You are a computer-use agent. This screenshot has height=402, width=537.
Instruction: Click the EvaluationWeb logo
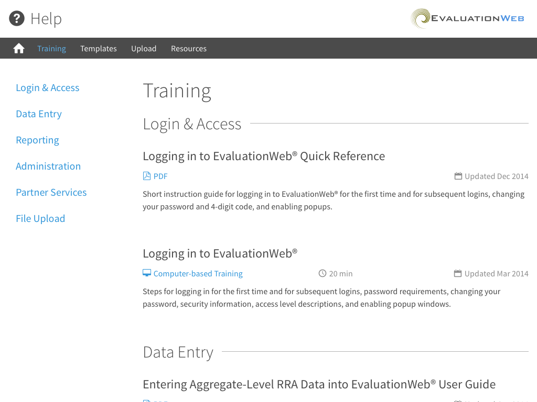(467, 18)
